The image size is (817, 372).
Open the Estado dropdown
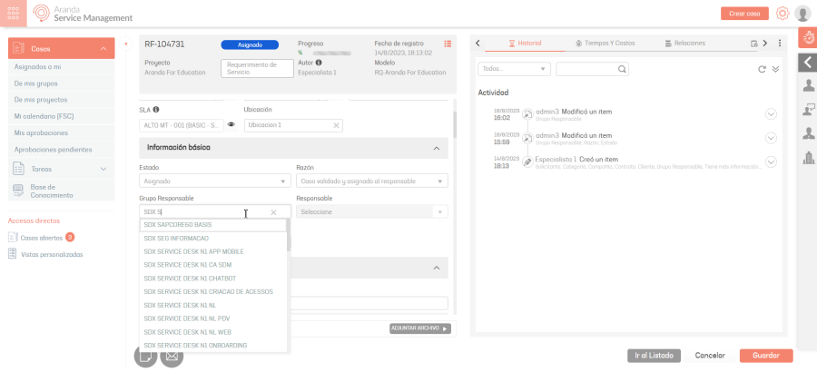pyautogui.click(x=214, y=181)
